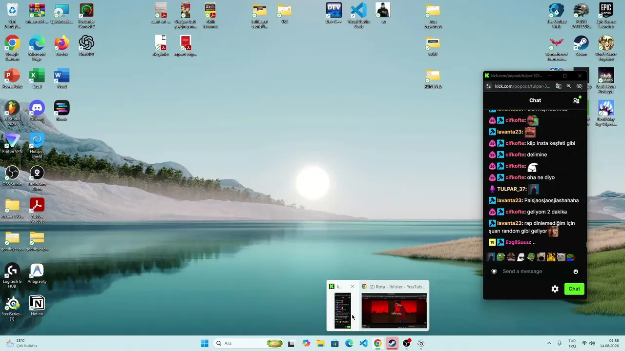Select the SteelSeries desktop icon
Image resolution: width=625 pixels, height=351 pixels.
coord(12,308)
